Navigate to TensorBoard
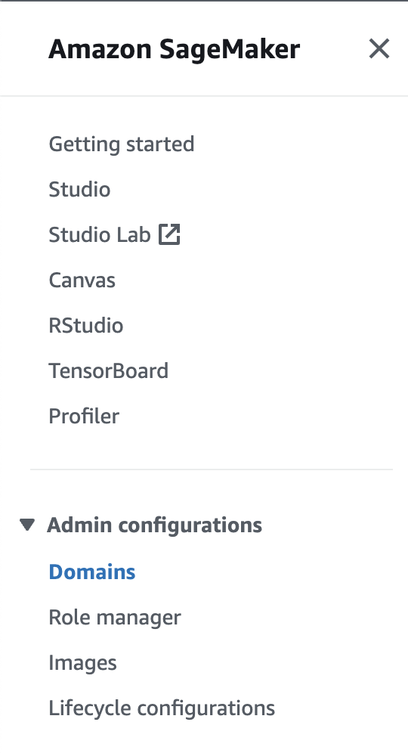Screen dimensions: 408x753 109,370
